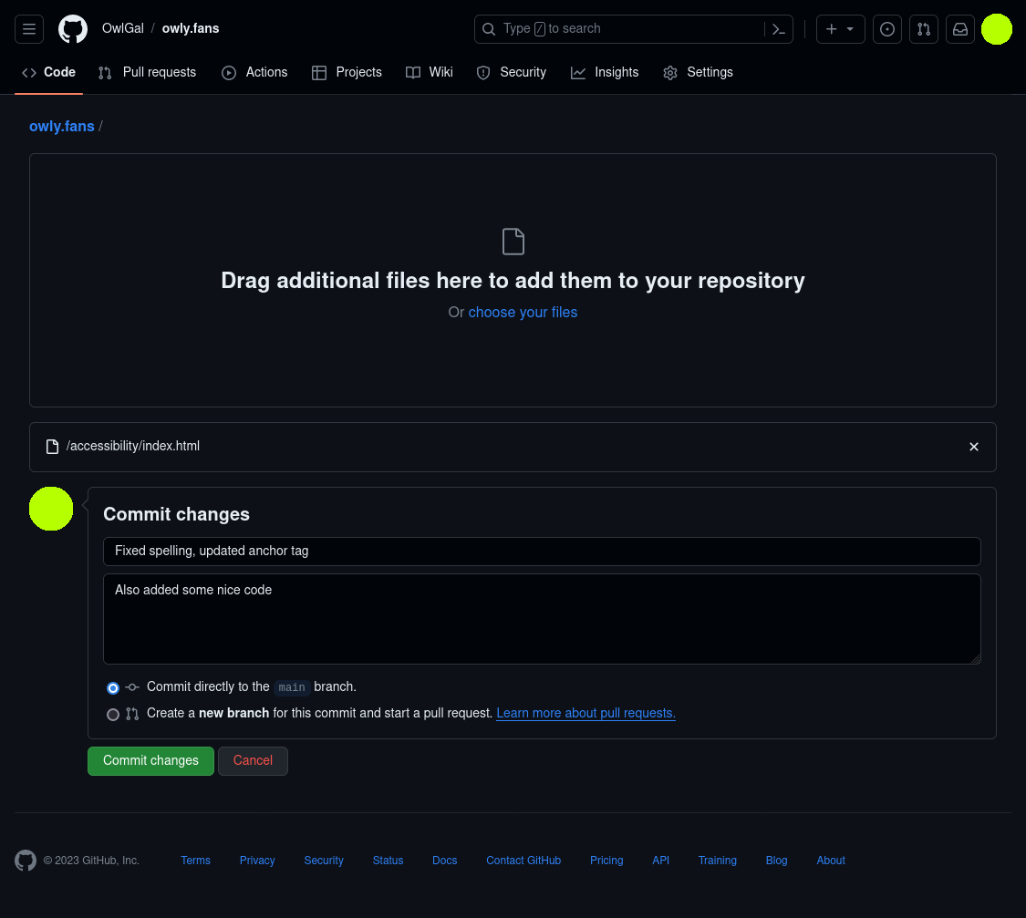
Task: Click the file icon in drop zone
Action: point(513,242)
